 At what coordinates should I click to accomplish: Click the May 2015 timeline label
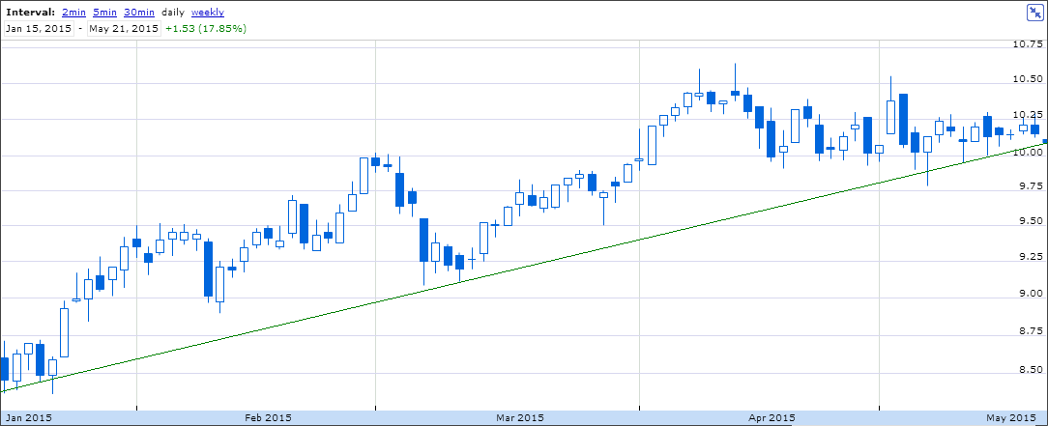[x=1011, y=418]
